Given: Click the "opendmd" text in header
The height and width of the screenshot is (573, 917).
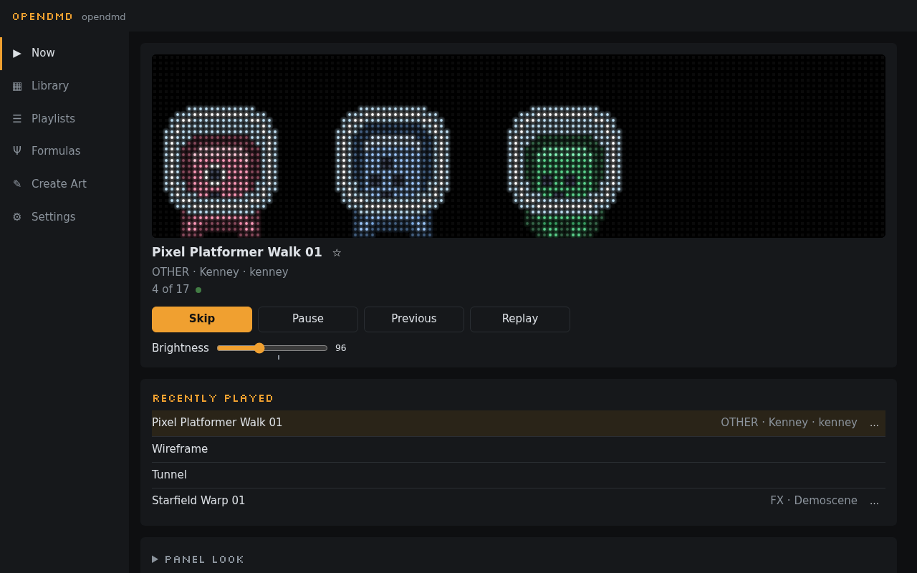Looking at the screenshot, I should pyautogui.click(x=104, y=16).
